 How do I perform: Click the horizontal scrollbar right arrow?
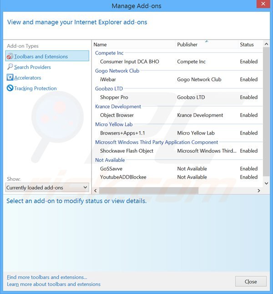pos(259,191)
